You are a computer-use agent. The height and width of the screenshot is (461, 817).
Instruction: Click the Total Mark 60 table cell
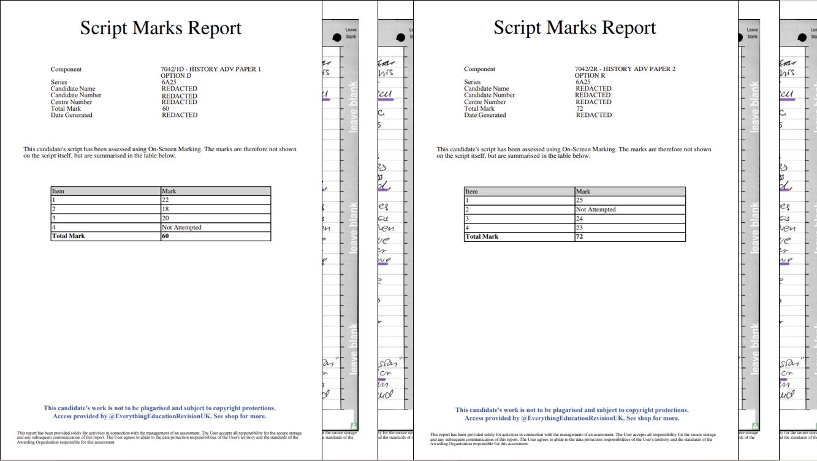(x=215, y=236)
